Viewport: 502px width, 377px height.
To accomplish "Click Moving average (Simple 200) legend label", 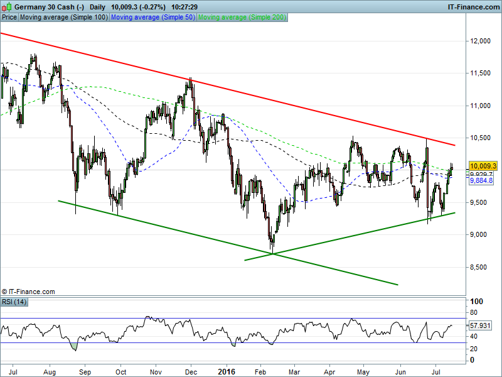I will 242,18.
